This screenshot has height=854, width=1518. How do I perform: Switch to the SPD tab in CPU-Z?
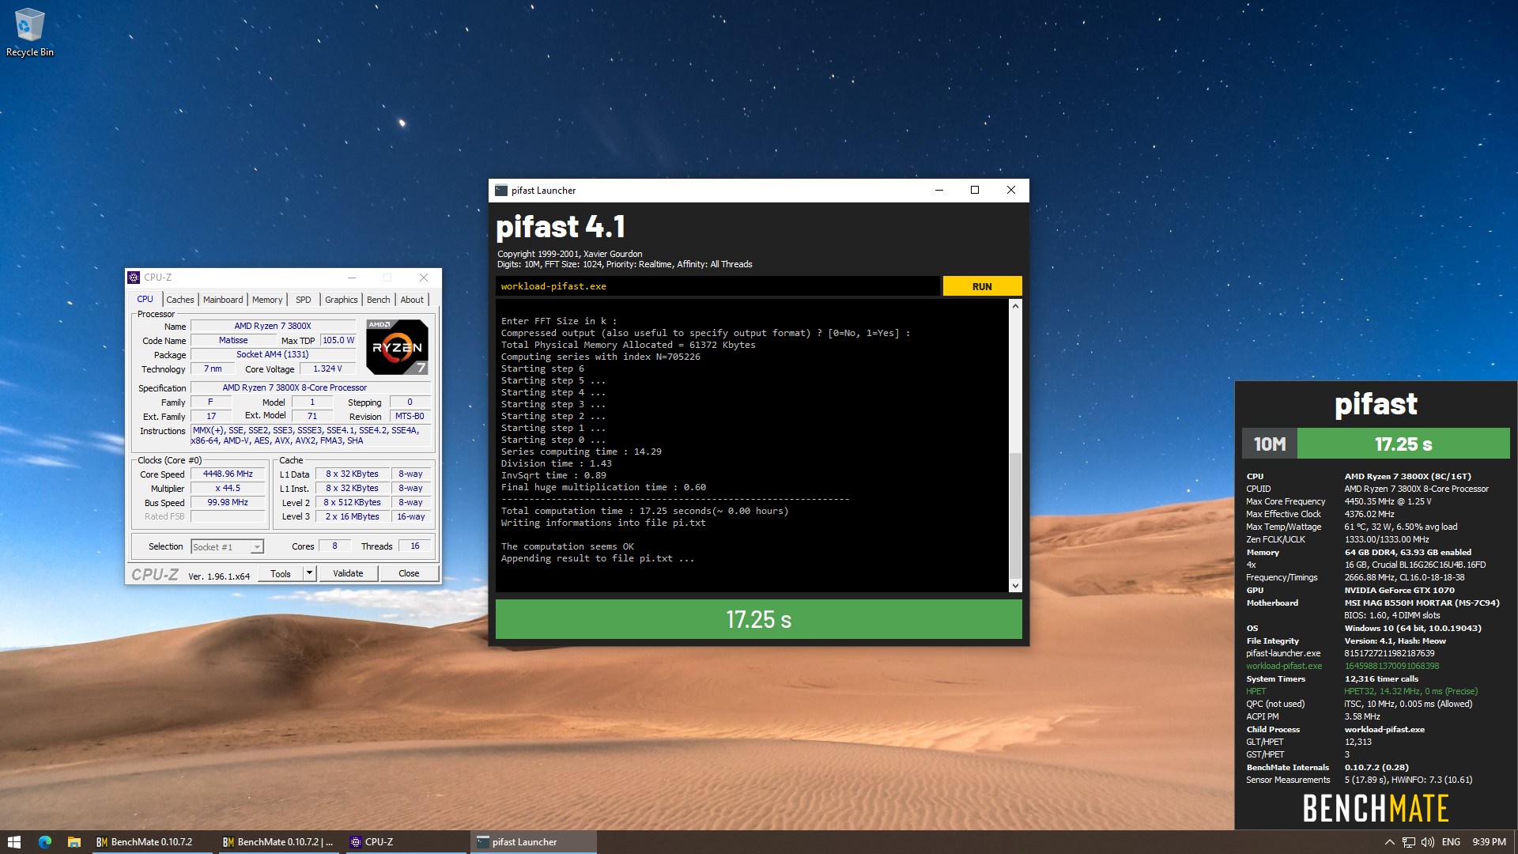[304, 300]
